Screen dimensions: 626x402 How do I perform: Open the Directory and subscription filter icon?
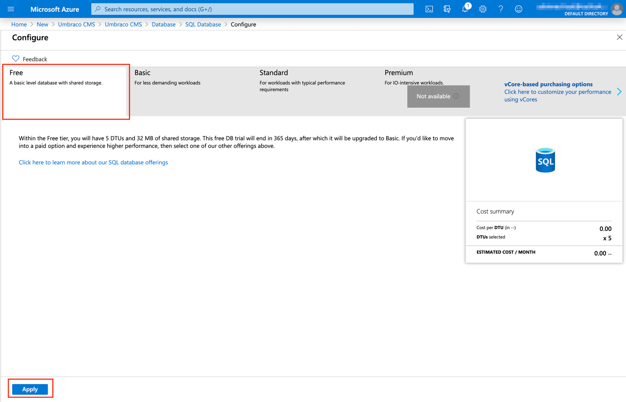click(x=447, y=9)
